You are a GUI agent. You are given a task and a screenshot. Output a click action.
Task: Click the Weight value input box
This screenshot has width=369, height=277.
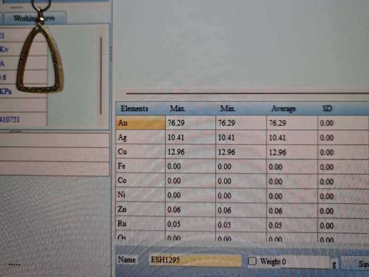304,262
